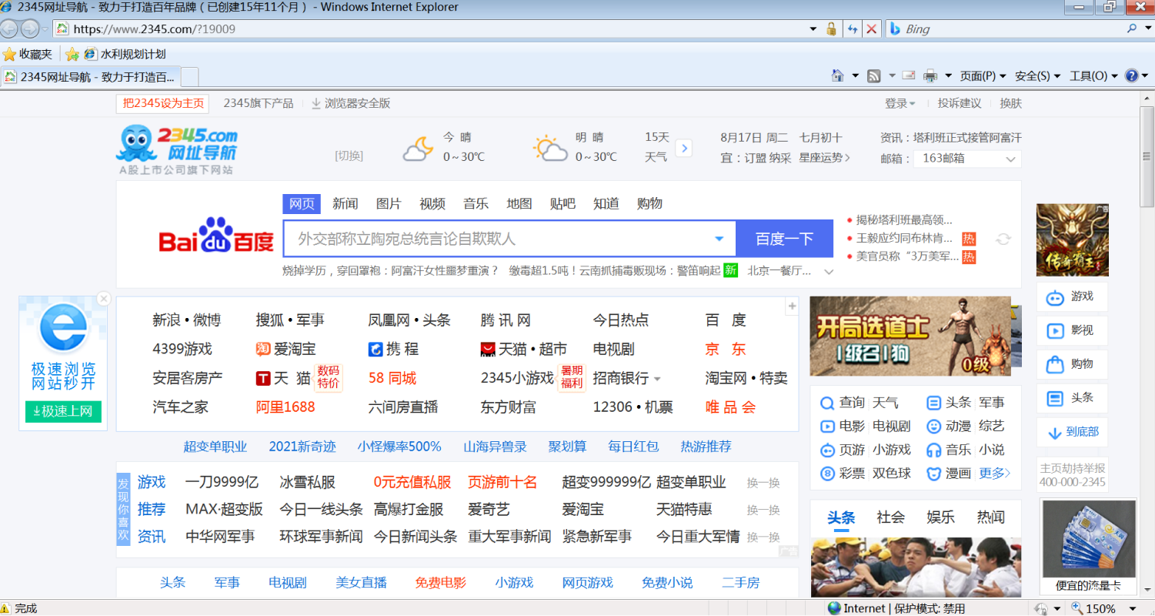
Task: Expand the hot searches chevron below the search box
Action: coord(829,272)
